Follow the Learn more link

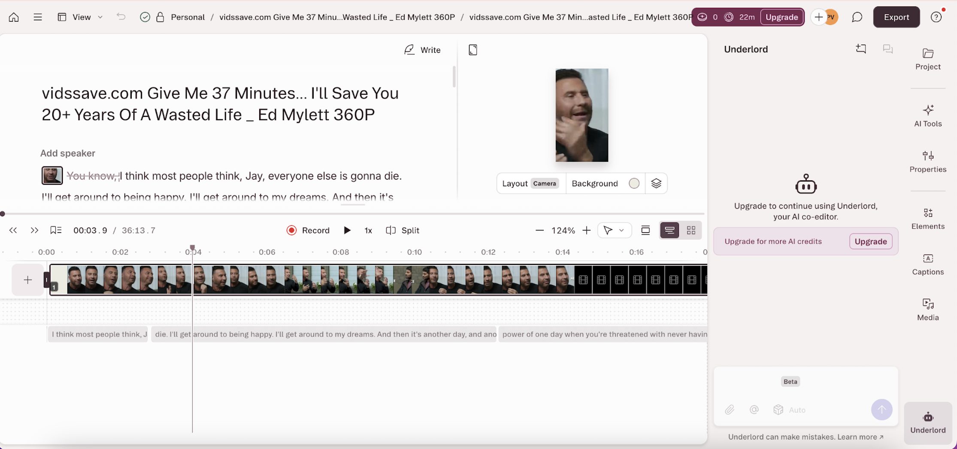860,437
